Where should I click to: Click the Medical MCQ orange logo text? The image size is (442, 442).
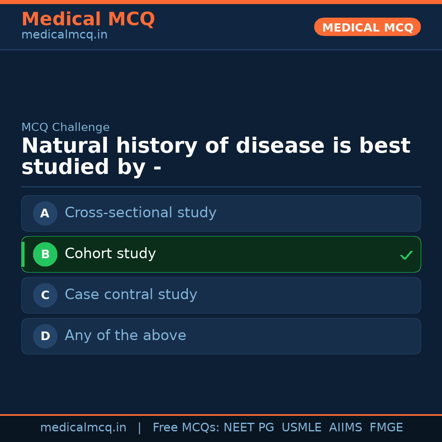point(88,19)
